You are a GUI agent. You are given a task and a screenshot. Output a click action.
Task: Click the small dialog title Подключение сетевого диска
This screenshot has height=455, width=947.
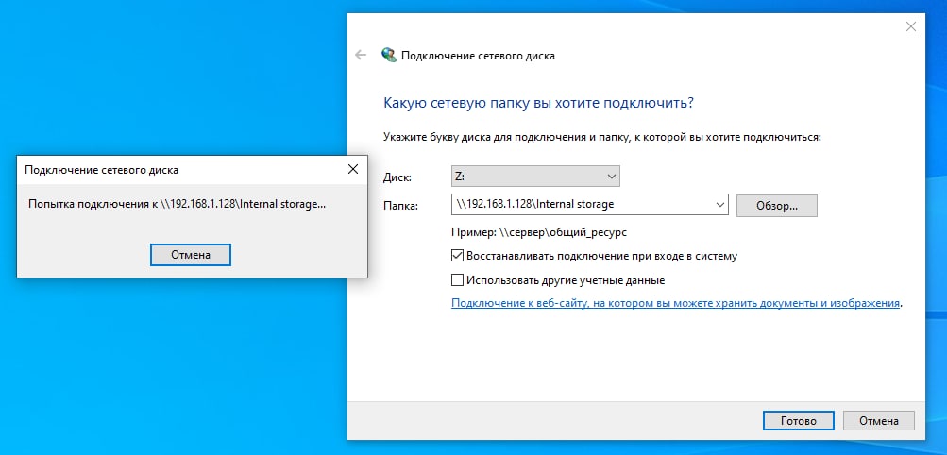(101, 170)
